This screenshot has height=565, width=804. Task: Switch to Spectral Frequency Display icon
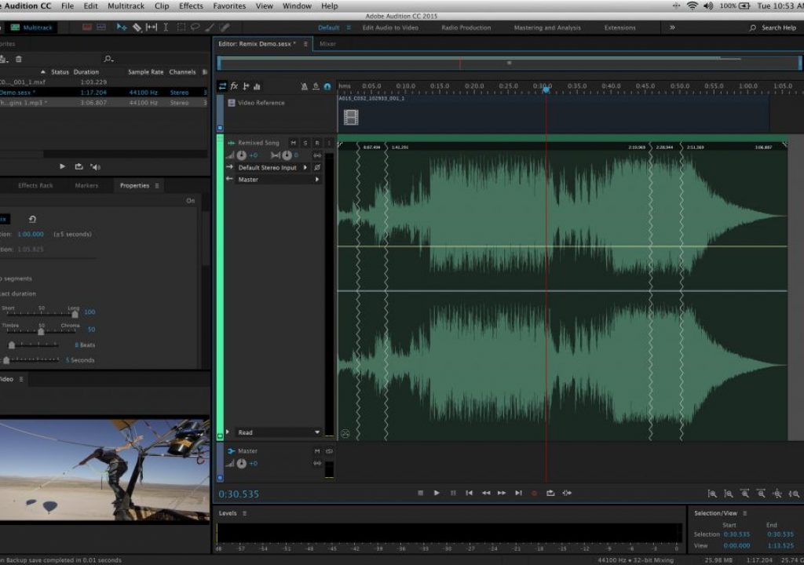pyautogui.click(x=87, y=27)
